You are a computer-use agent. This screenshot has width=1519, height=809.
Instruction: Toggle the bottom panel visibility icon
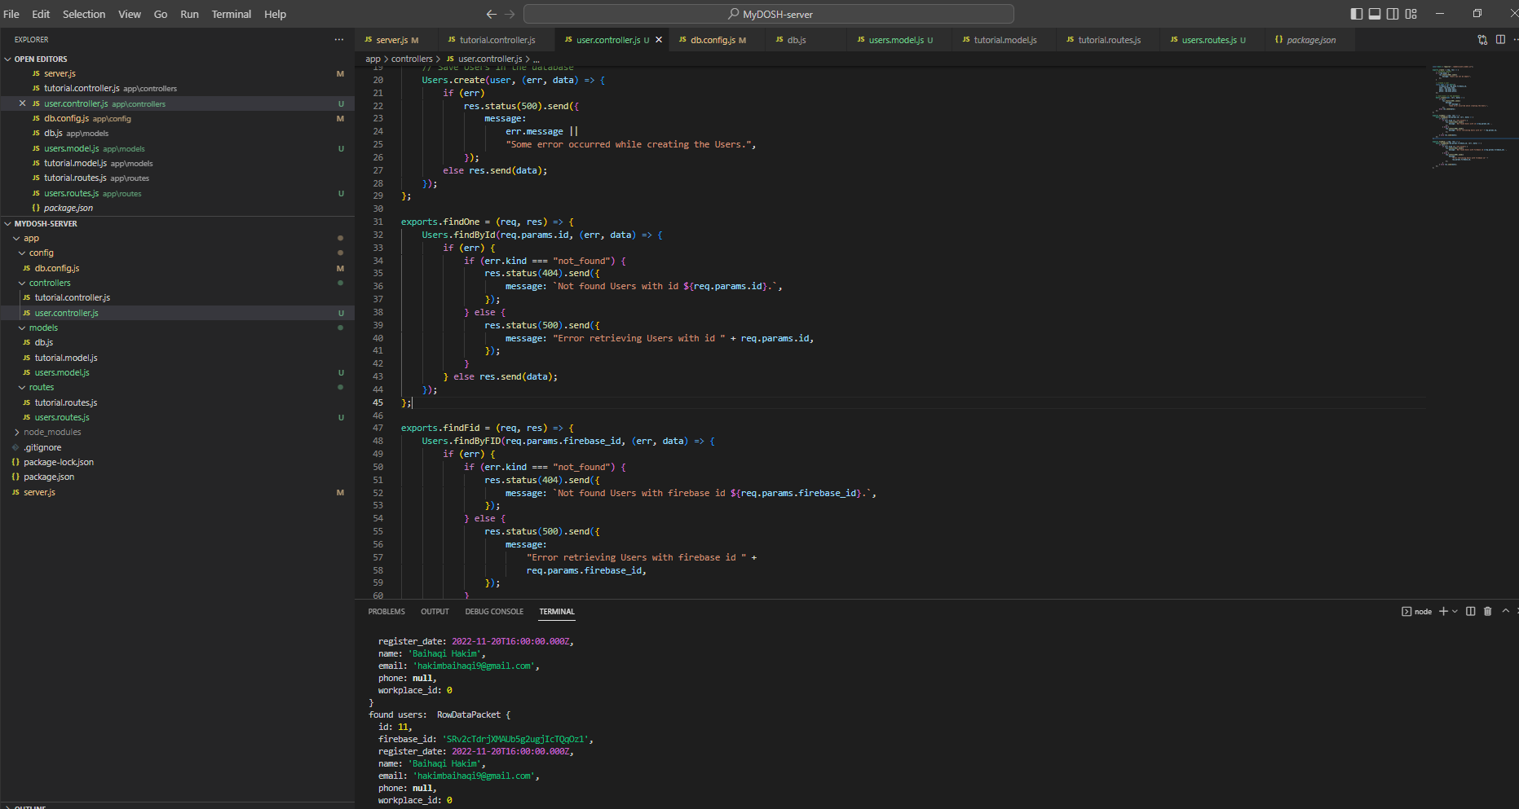(1374, 14)
